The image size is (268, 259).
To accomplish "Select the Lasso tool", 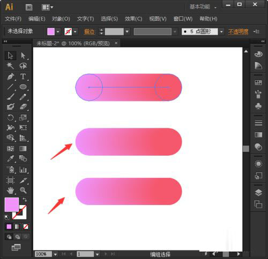I will [23, 66].
